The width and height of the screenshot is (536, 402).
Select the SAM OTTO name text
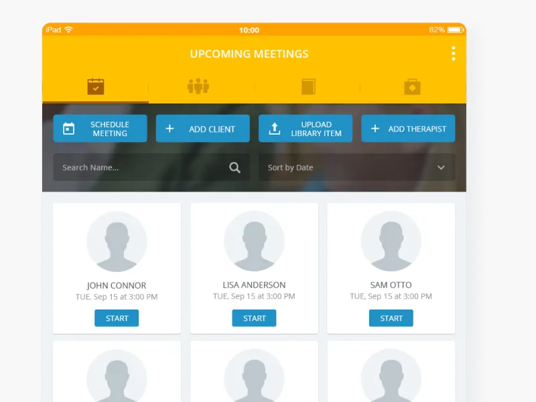(x=391, y=285)
